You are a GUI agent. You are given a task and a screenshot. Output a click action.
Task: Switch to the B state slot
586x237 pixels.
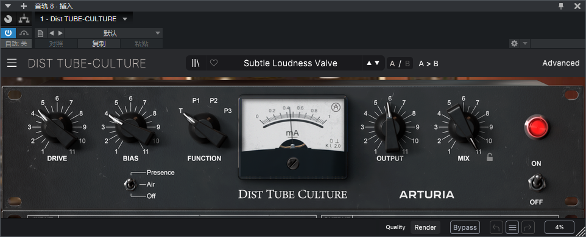coord(408,64)
